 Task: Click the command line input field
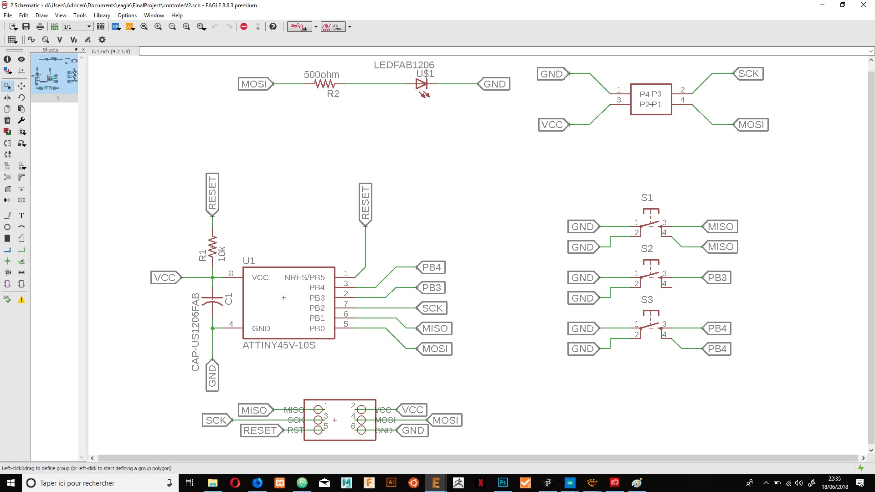(501, 51)
